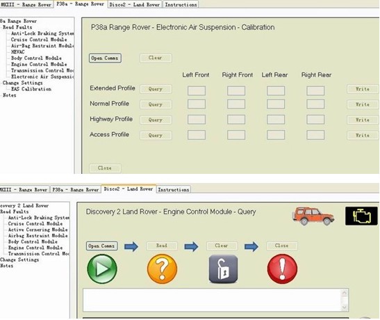Select Change Settings in P38a tree
Image resolution: width=380 pixels, height=320 pixels.
coord(22,83)
